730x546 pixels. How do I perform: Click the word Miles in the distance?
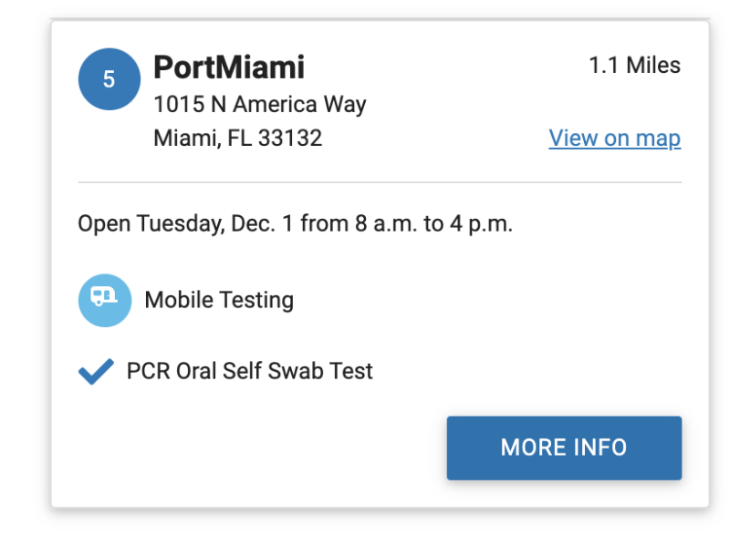pos(653,65)
